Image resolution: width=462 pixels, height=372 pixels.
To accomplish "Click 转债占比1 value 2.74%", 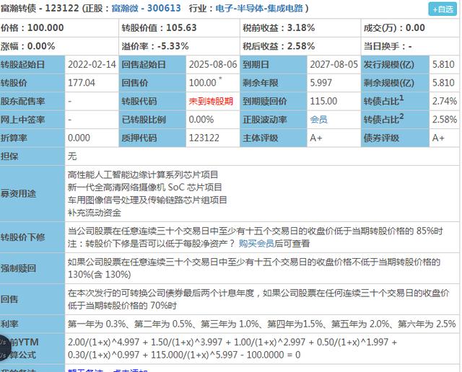I will (445, 101).
